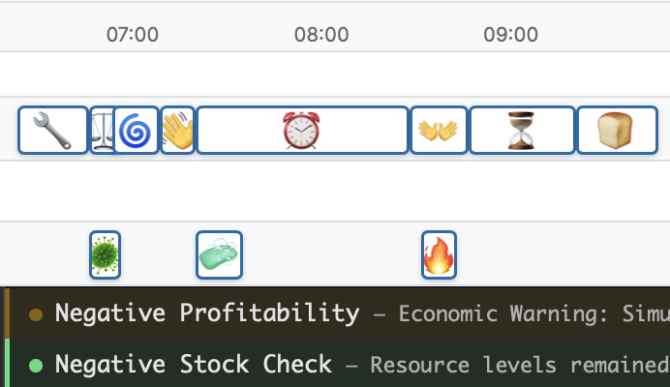Open the fire event marker
Screen dimensions: 670x387
click(439, 255)
